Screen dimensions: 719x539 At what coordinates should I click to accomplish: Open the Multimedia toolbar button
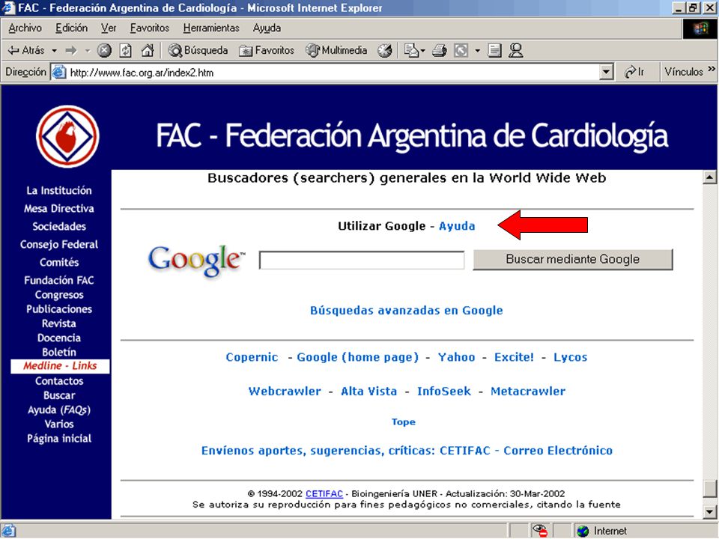coord(336,50)
